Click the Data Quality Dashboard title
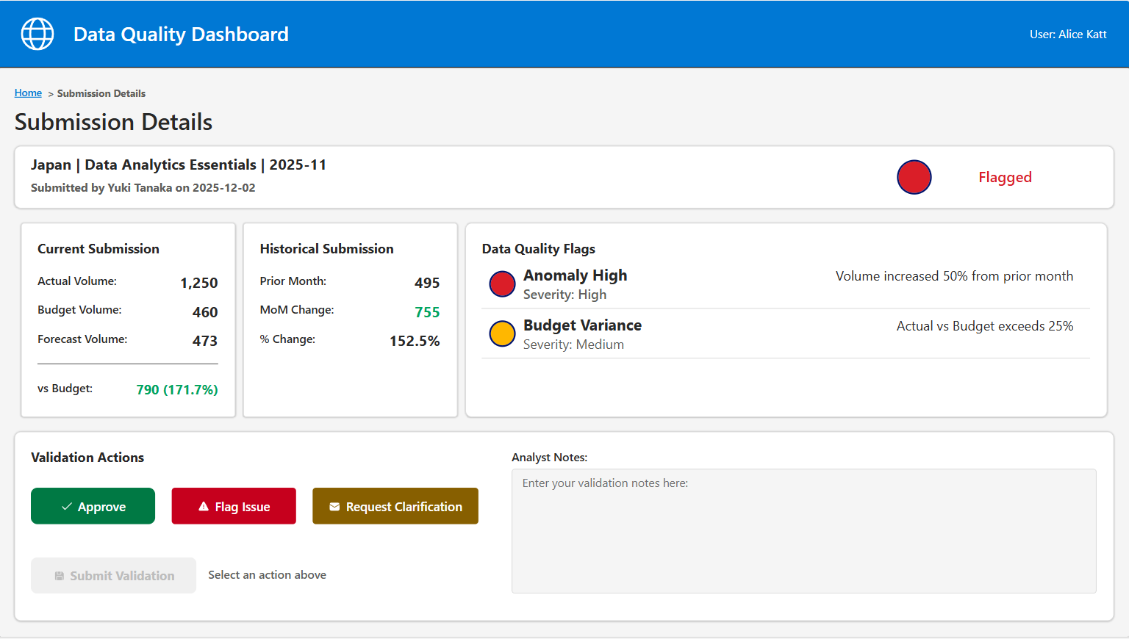The image size is (1129, 639). pyautogui.click(x=181, y=34)
